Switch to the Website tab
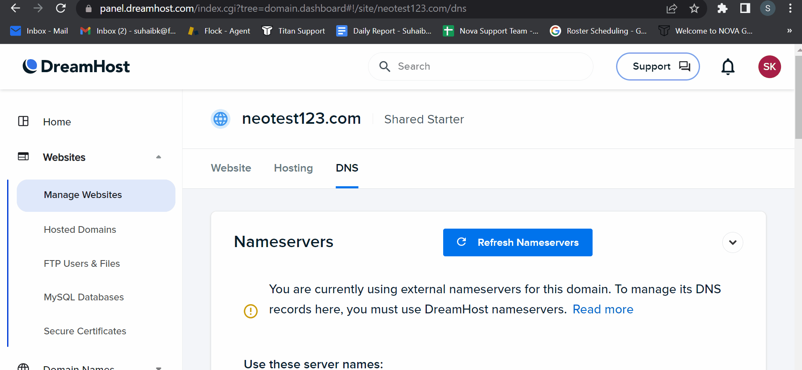 pos(231,168)
